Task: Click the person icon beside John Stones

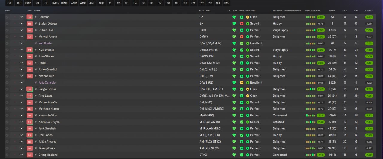Action: pyautogui.click(x=36, y=57)
